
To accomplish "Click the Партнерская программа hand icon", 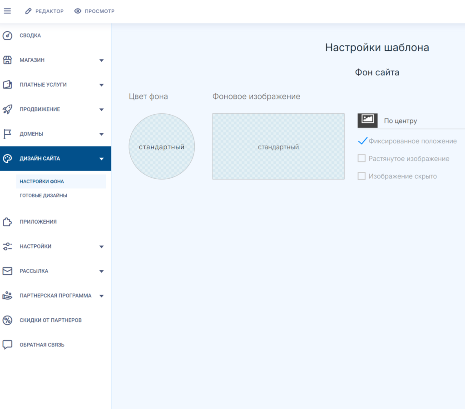I will tap(7, 296).
